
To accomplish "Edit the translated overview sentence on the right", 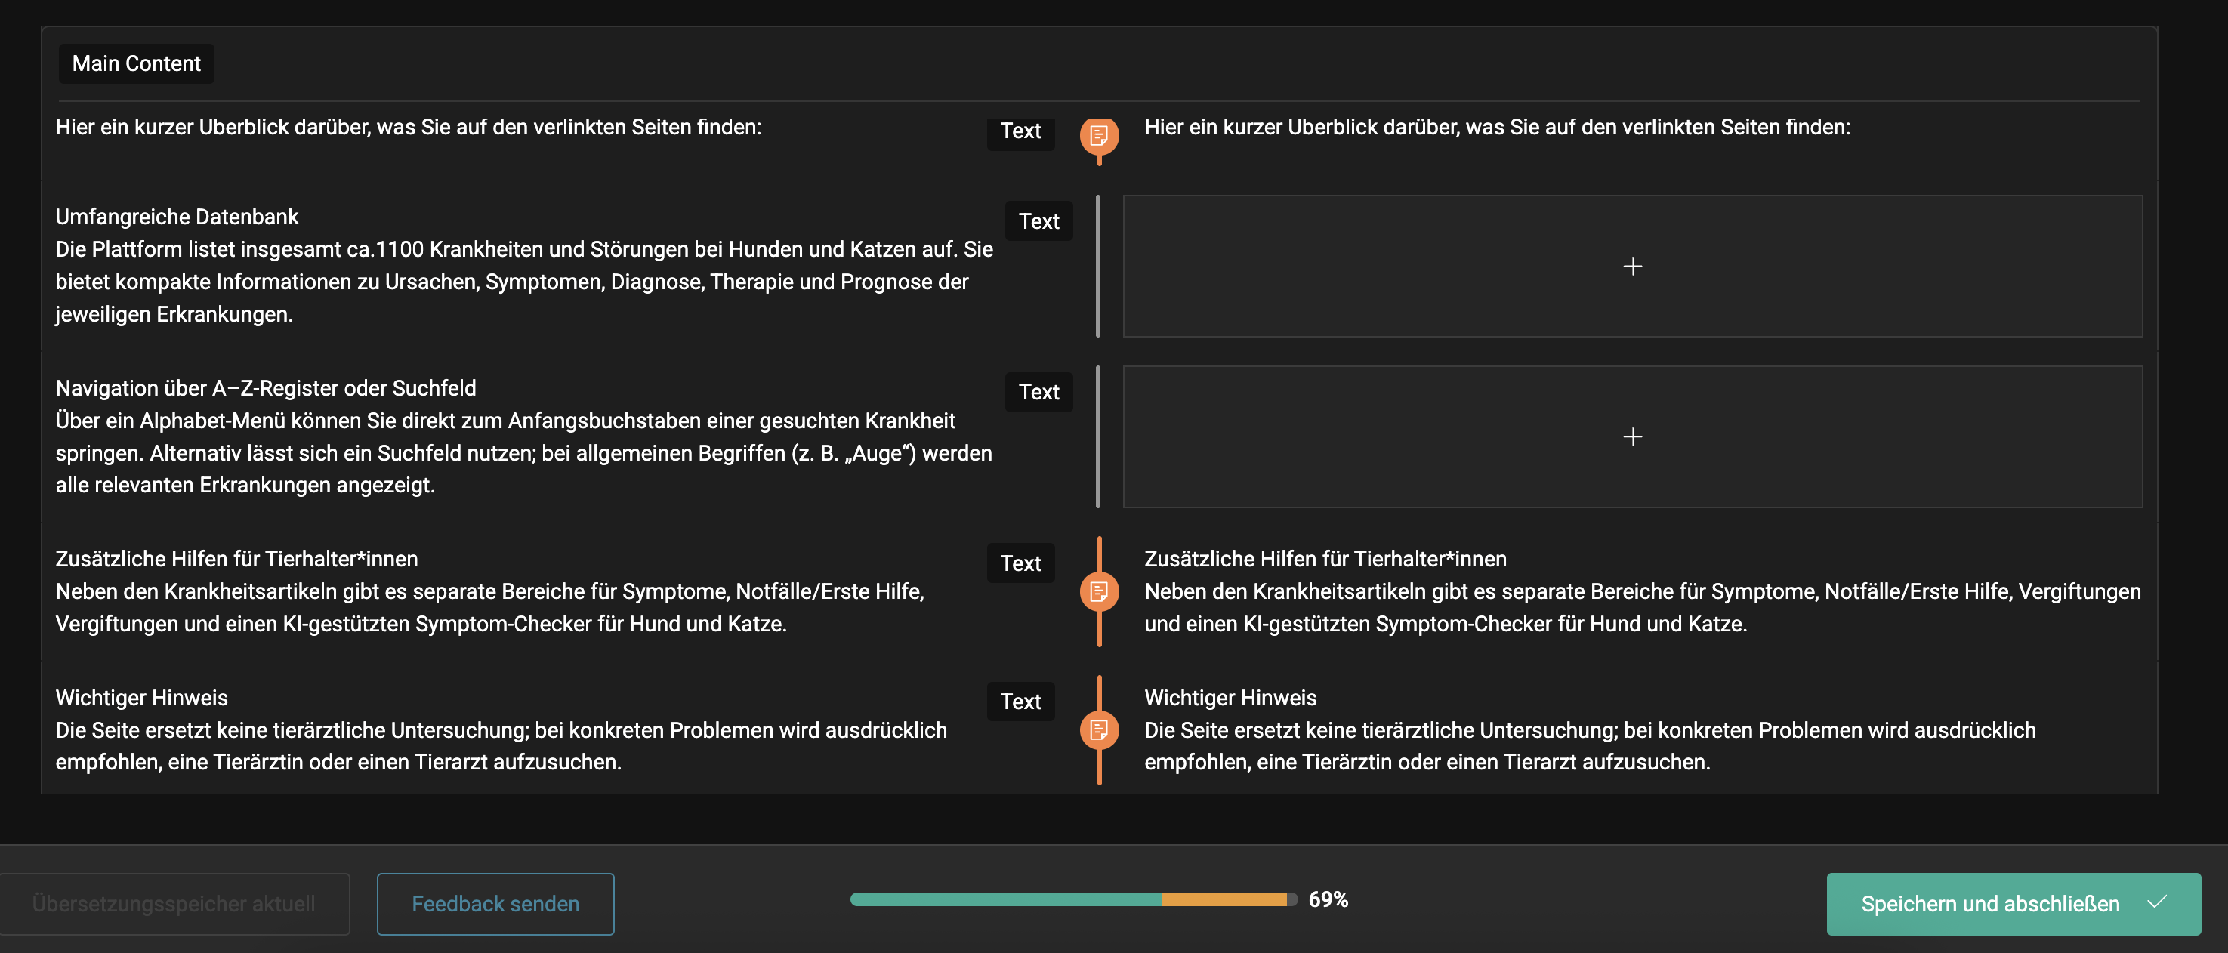I will click(x=1496, y=128).
